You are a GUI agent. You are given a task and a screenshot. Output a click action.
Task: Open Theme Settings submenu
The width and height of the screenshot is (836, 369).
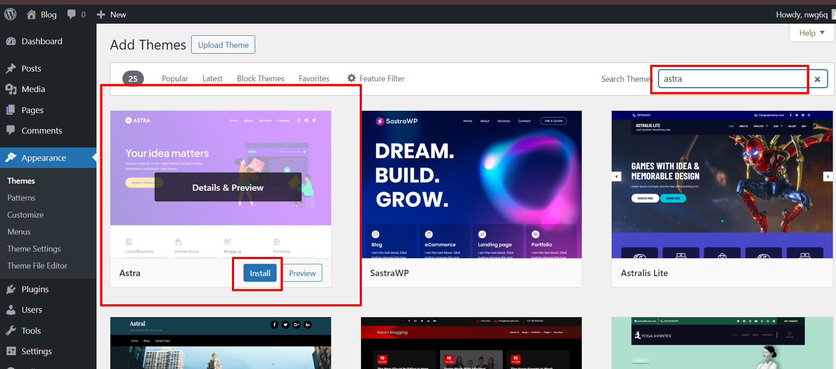coord(34,249)
